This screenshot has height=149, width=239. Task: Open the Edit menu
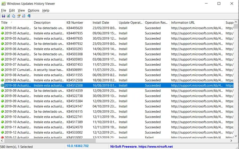(12, 10)
